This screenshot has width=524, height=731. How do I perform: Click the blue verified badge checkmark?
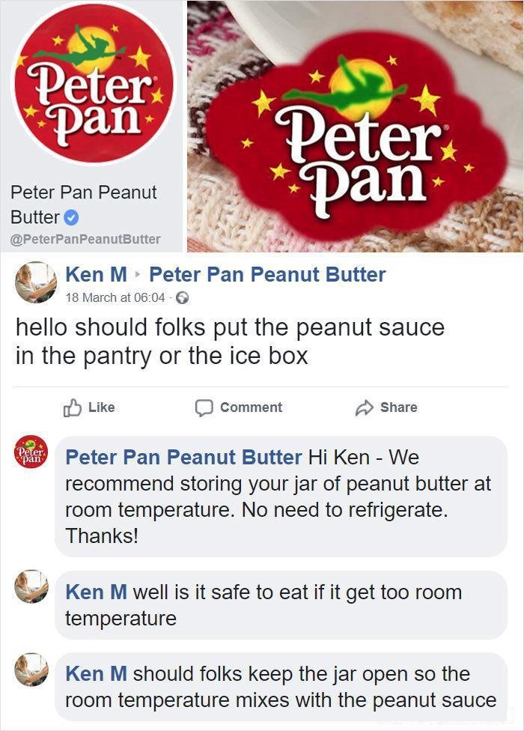pyautogui.click(x=71, y=217)
